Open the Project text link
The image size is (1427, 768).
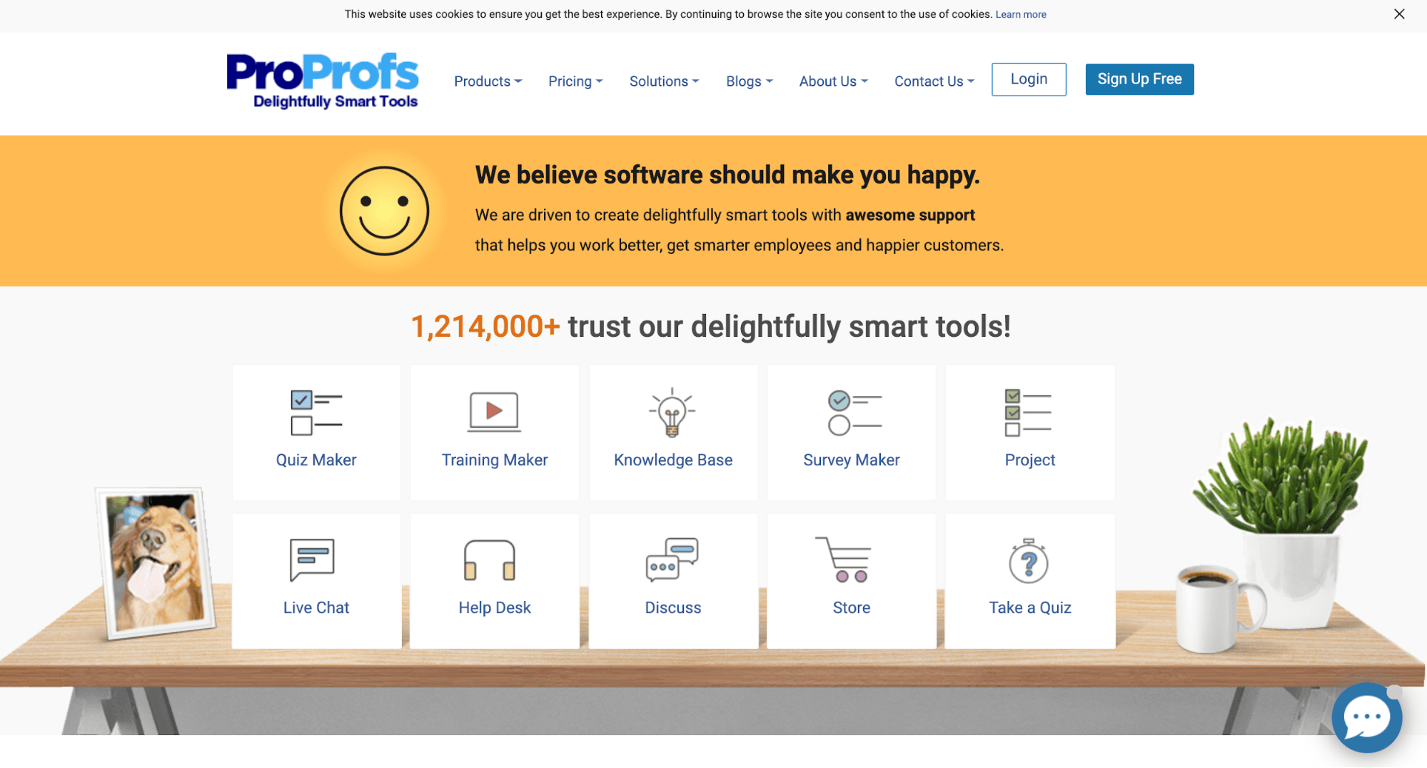tap(1030, 460)
